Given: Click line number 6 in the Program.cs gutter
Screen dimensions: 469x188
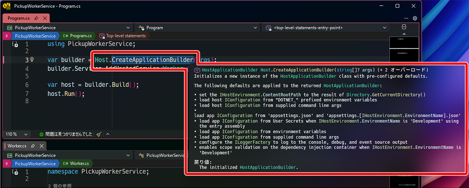Looking at the screenshot, I should point(27,85).
